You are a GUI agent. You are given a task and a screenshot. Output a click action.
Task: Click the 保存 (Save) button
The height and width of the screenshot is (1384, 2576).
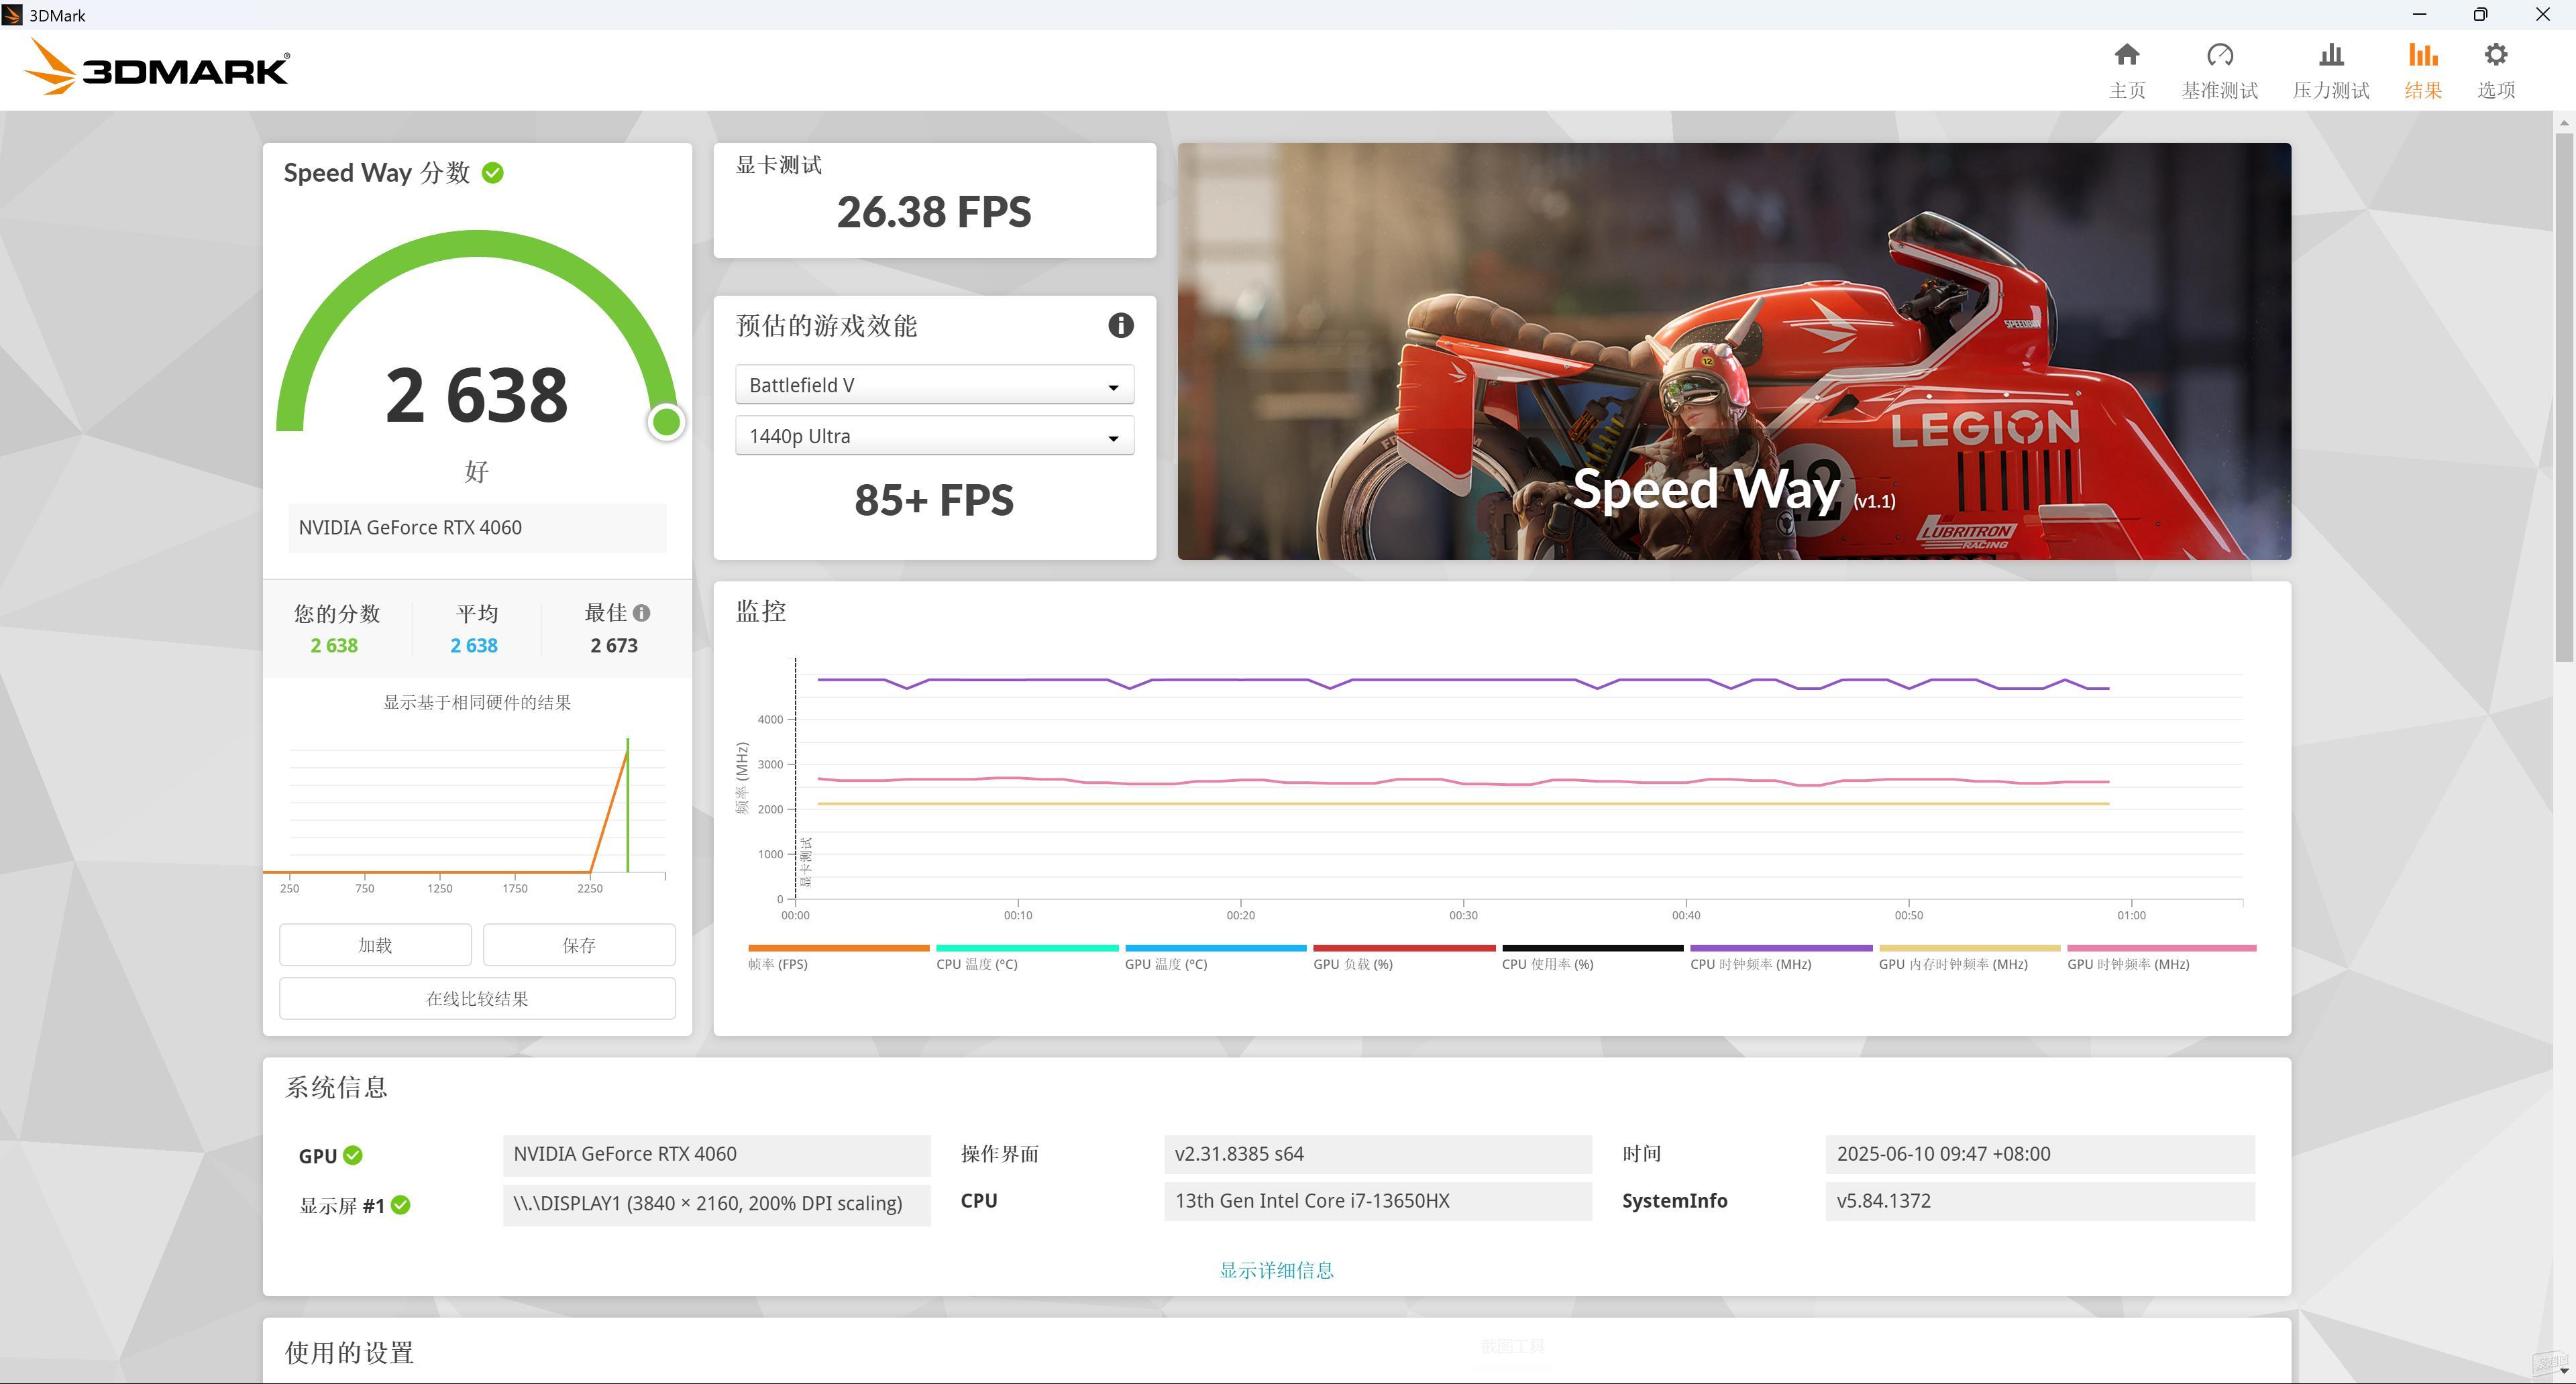pyautogui.click(x=579, y=944)
